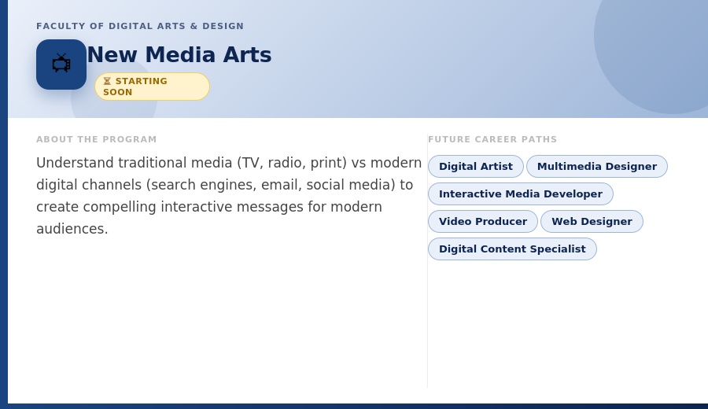Screen dimensions: 708x409
Task: Click the New Media Arts title
Action: tap(179, 55)
